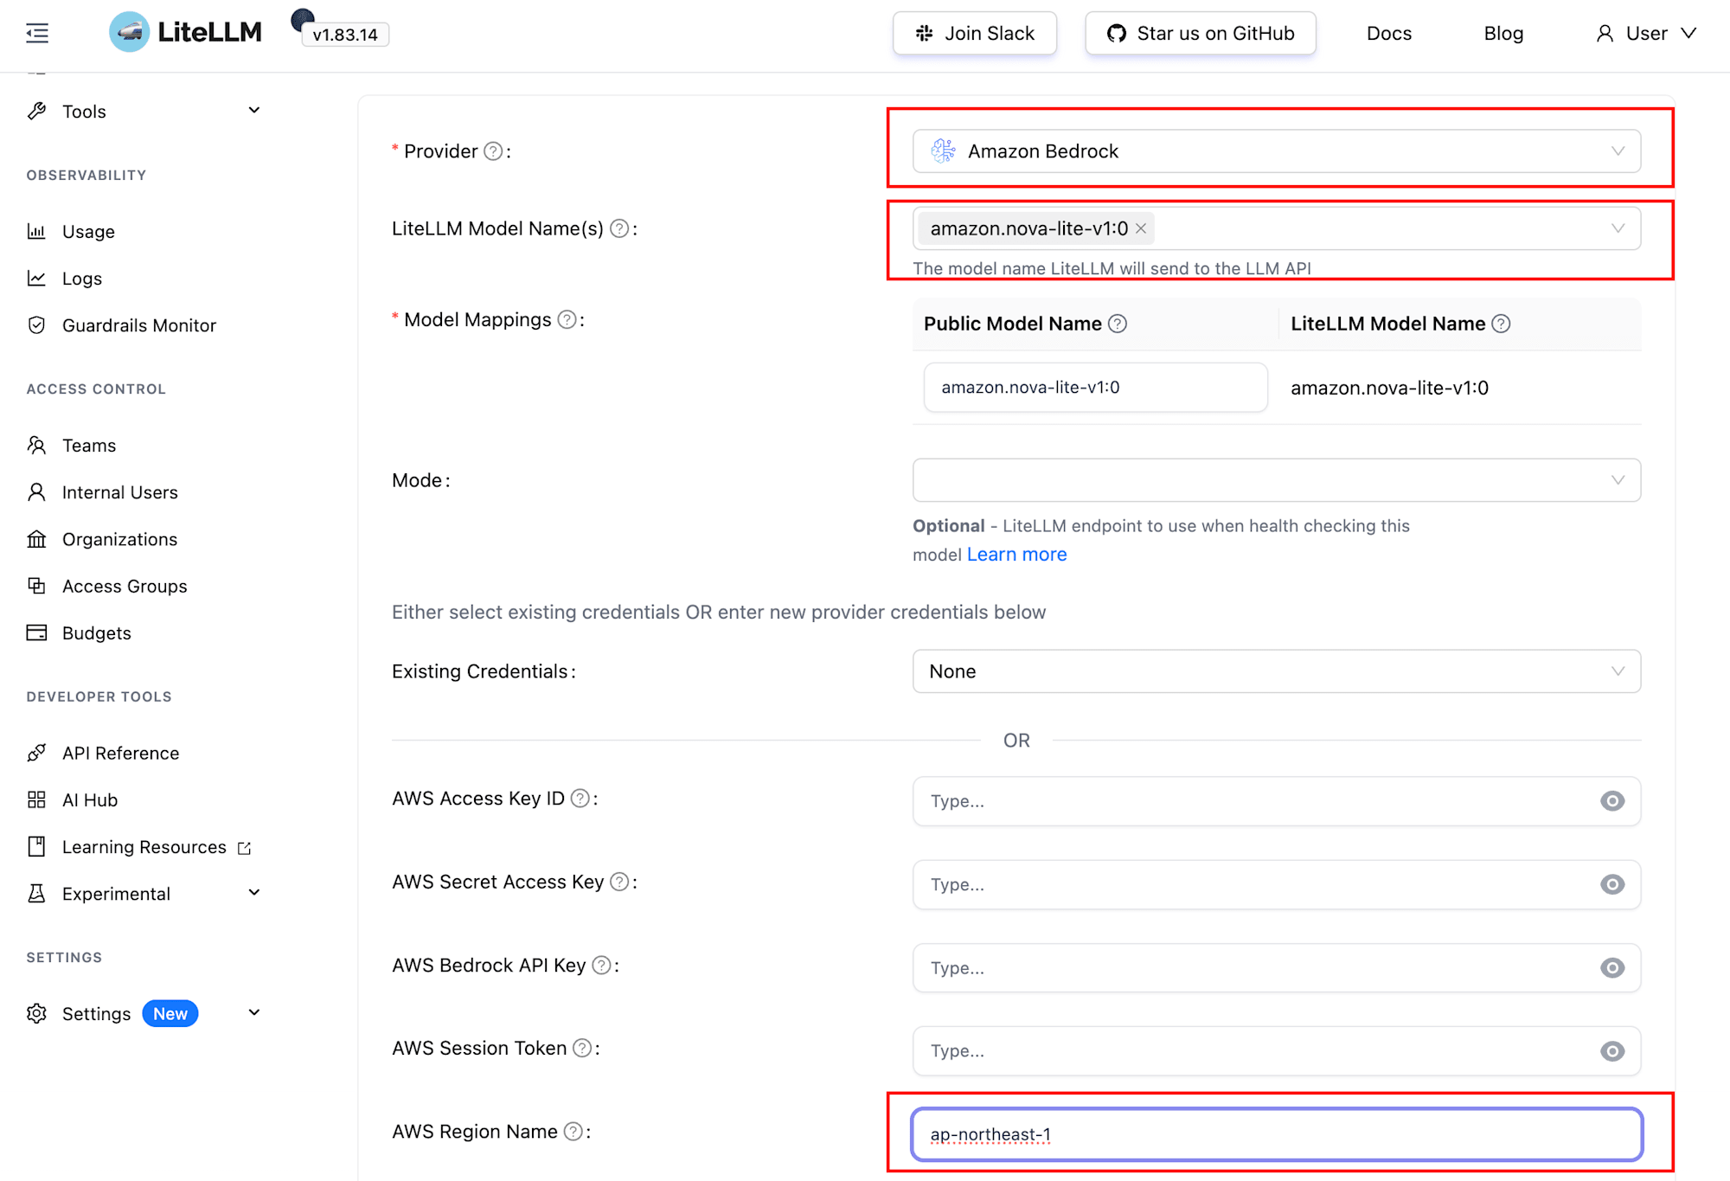Viewport: 1730px width, 1181px height.
Task: Click the Logs line chart icon
Action: (36, 278)
